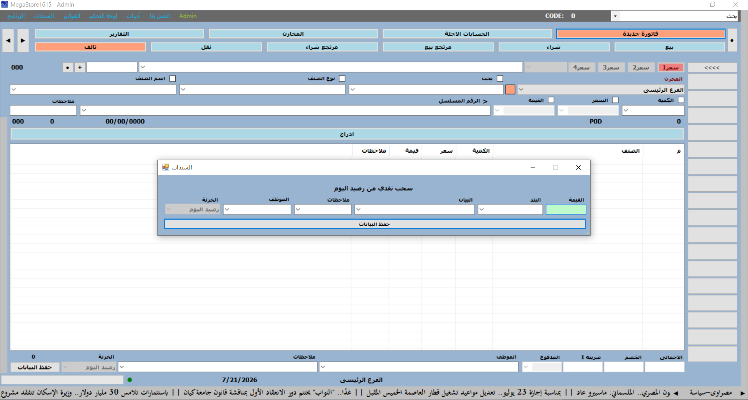748x400 pixels.
Task: Open the الكمية value dropdown
Action: 626,111
